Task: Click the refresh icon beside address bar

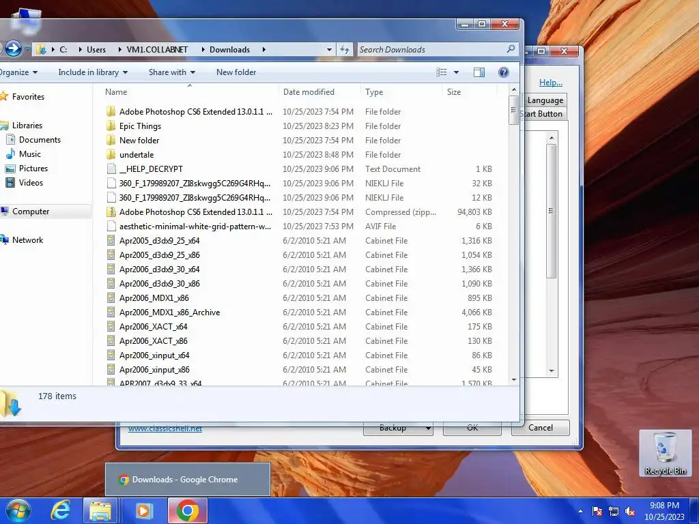Action: point(345,49)
